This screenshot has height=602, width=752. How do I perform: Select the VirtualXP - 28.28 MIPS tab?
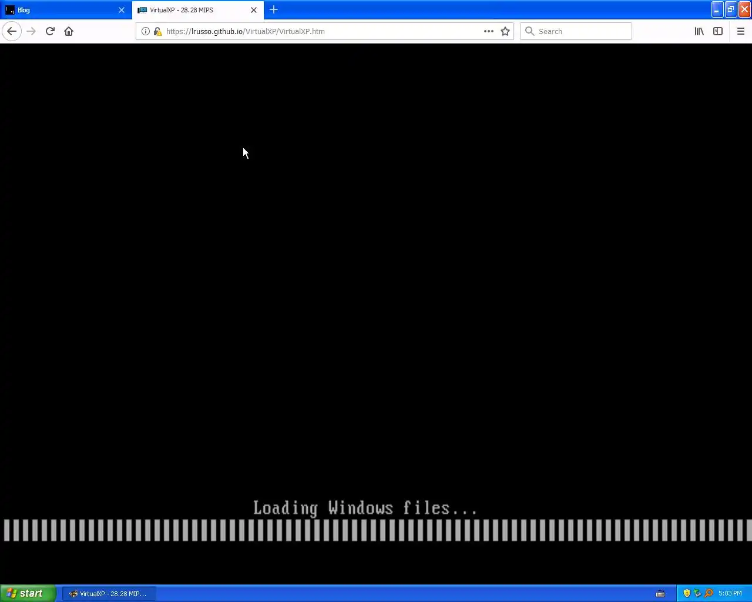click(198, 10)
